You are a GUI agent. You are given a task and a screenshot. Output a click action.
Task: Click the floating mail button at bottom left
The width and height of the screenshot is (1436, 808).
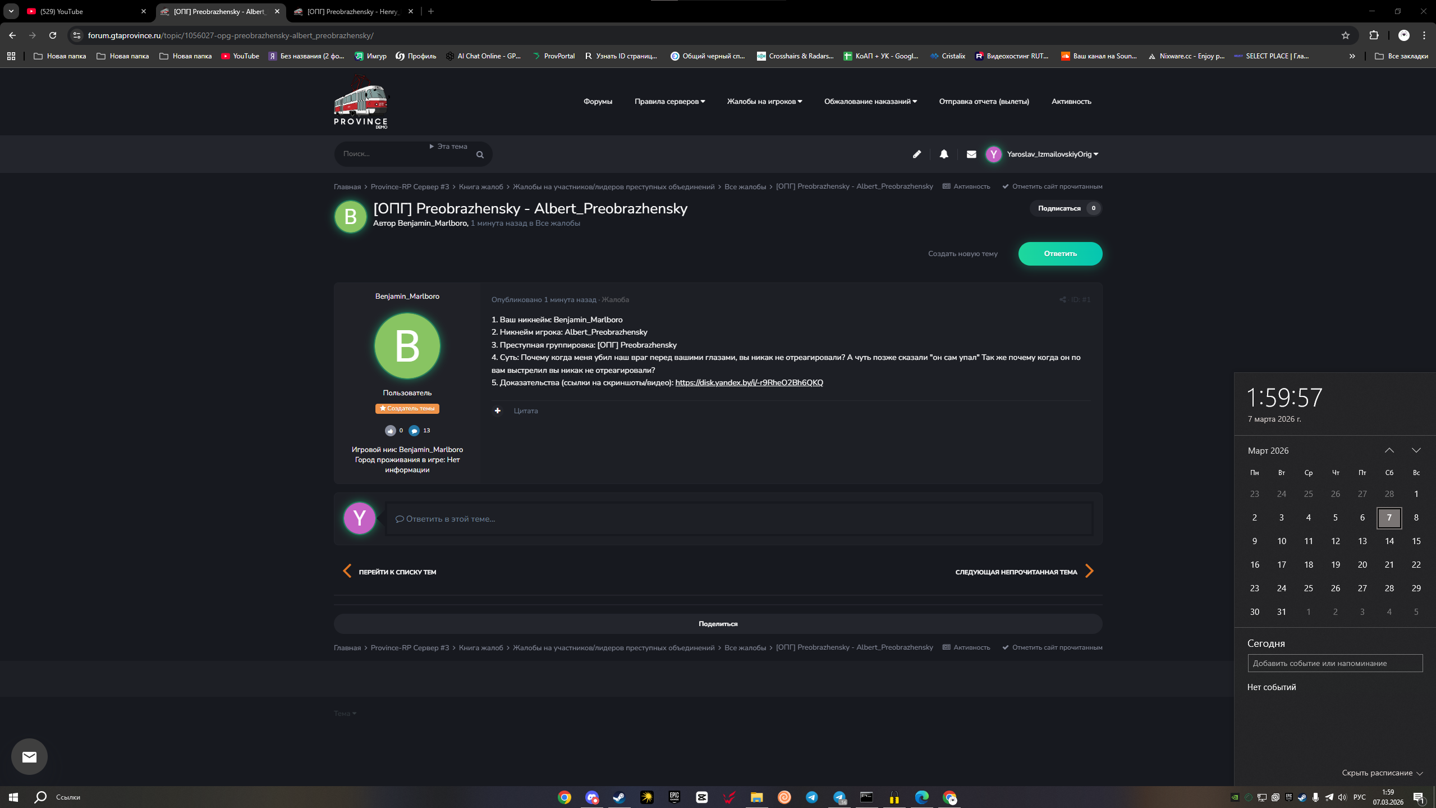tap(29, 756)
